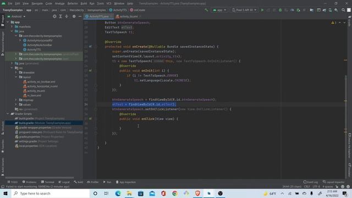Open File Explorer from taskbar

click(x=129, y=193)
